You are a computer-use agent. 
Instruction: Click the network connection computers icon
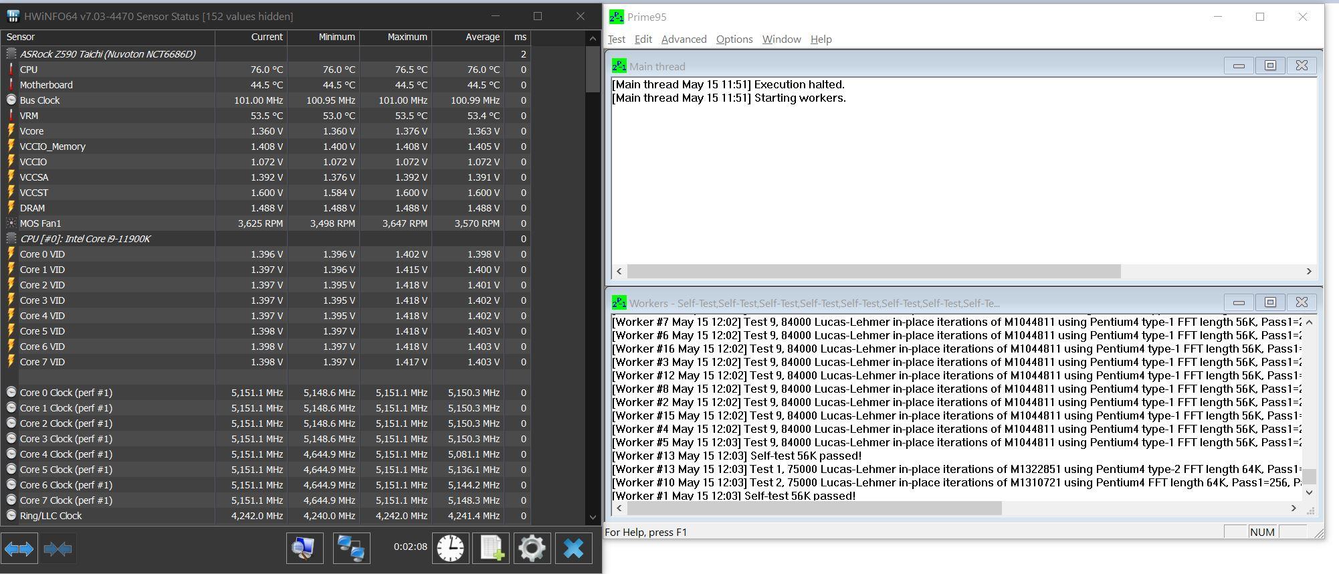pyautogui.click(x=351, y=549)
